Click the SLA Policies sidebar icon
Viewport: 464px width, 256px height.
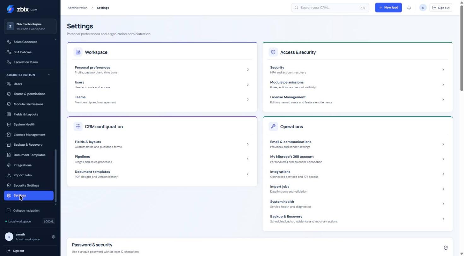[9, 52]
